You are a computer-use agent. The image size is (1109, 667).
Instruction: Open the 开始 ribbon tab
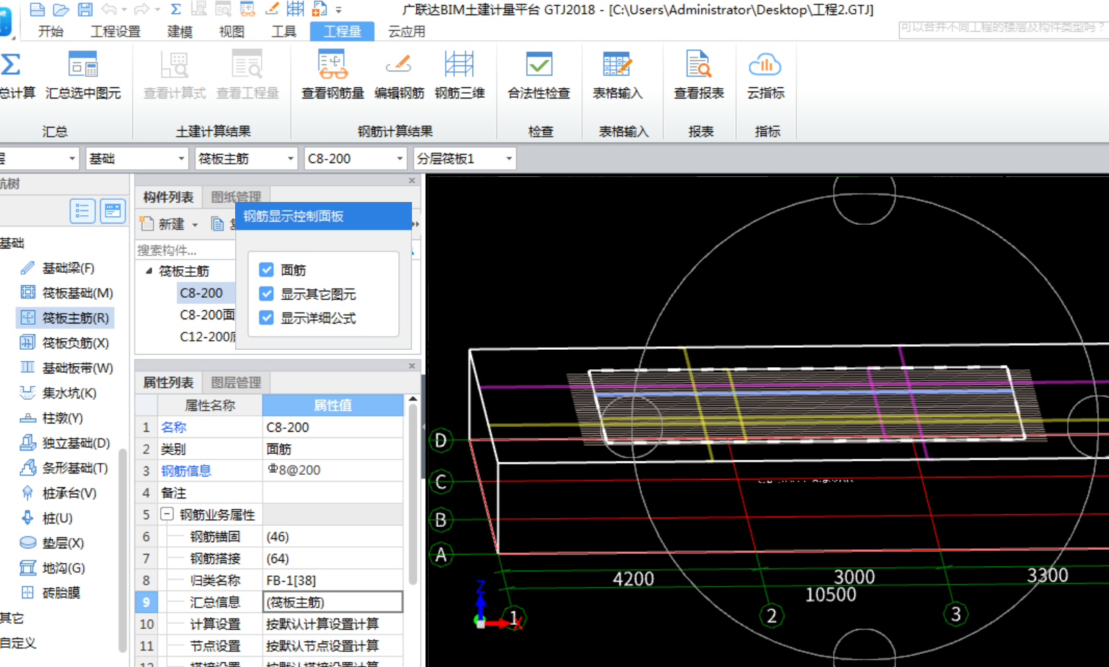51,31
